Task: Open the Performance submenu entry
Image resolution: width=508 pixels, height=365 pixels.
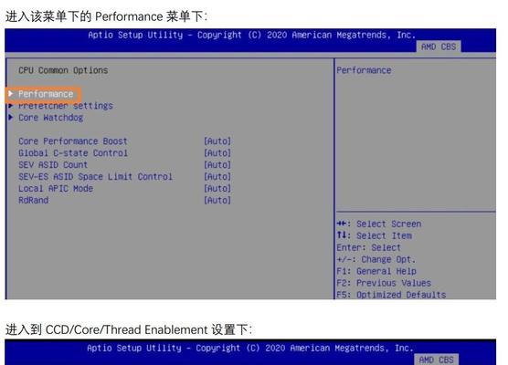Action: [x=46, y=94]
